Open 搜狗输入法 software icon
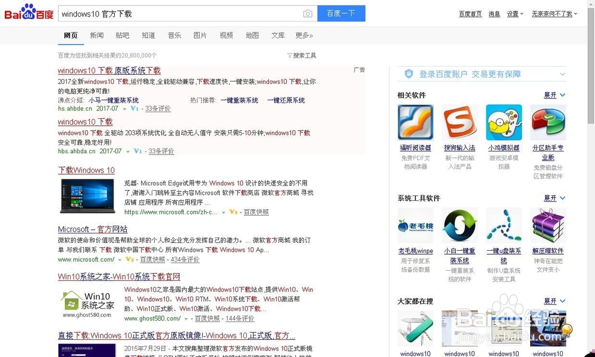Viewport: 595px width, 357px height. (459, 122)
